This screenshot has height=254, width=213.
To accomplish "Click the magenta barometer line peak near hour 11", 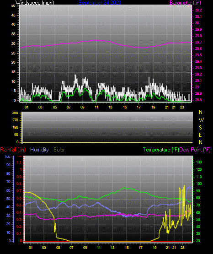I will (x=96, y=40).
